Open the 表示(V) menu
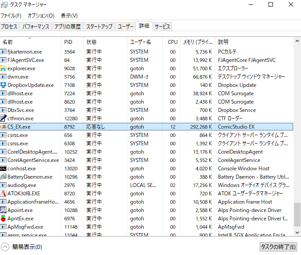 point(69,16)
